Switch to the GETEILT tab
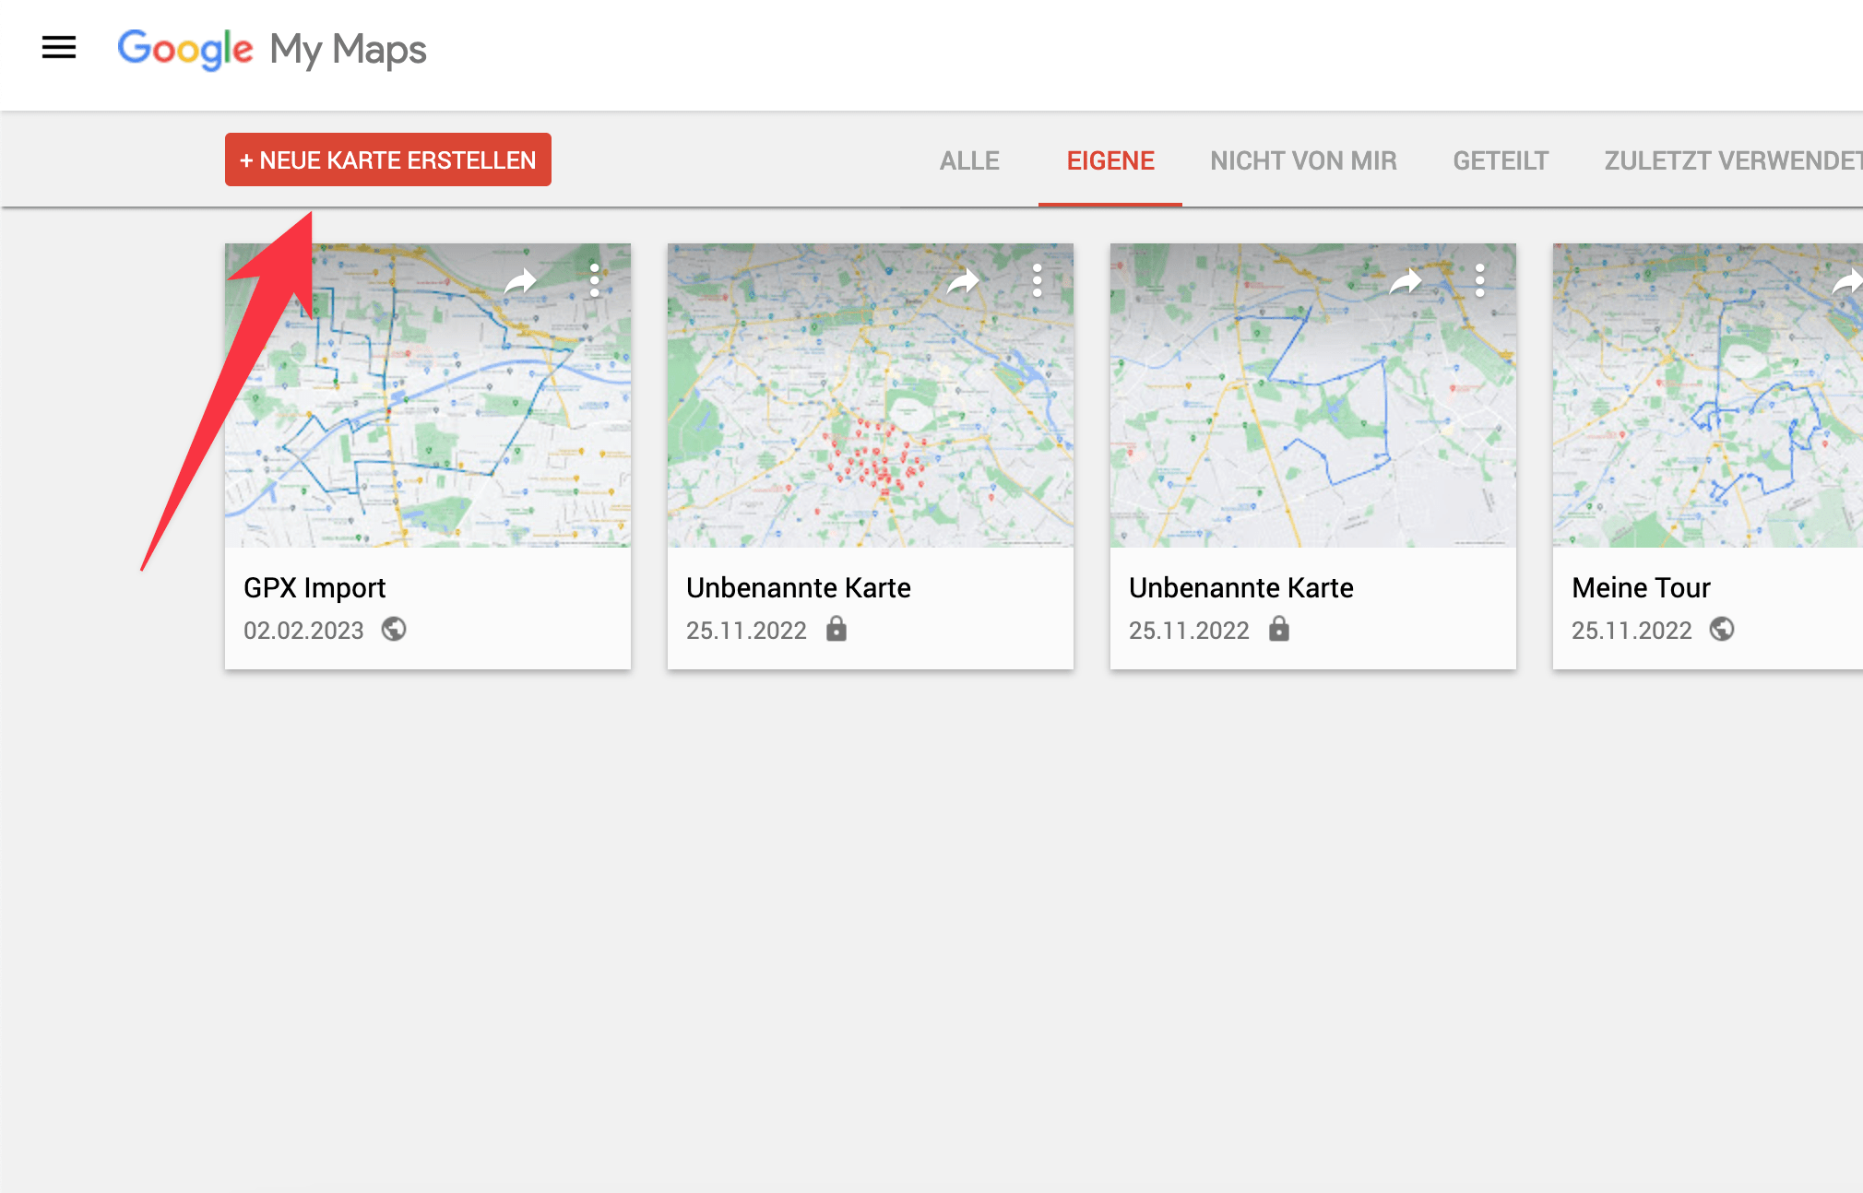1863x1193 pixels. (1501, 160)
